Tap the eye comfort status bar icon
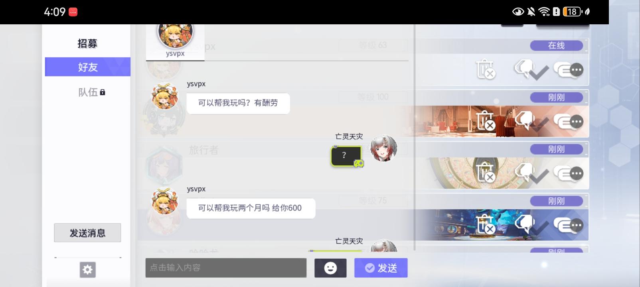 518,12
